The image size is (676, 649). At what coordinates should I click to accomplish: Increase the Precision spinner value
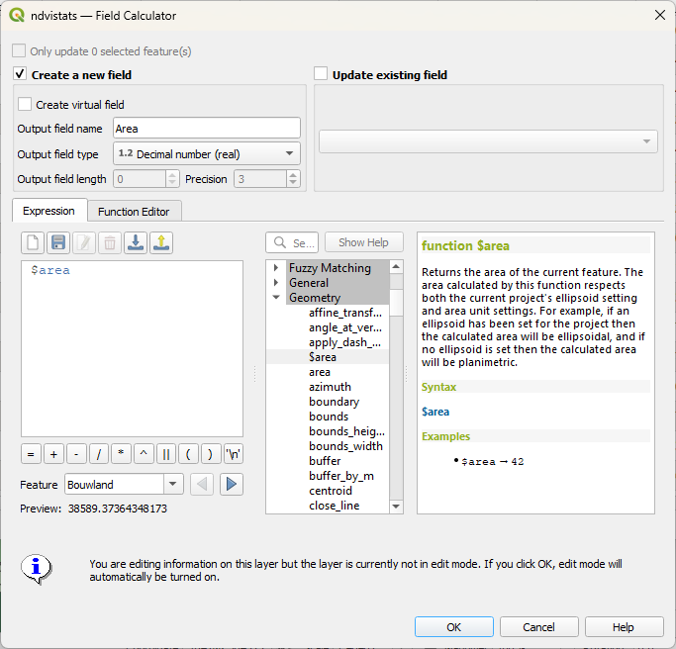[293, 175]
